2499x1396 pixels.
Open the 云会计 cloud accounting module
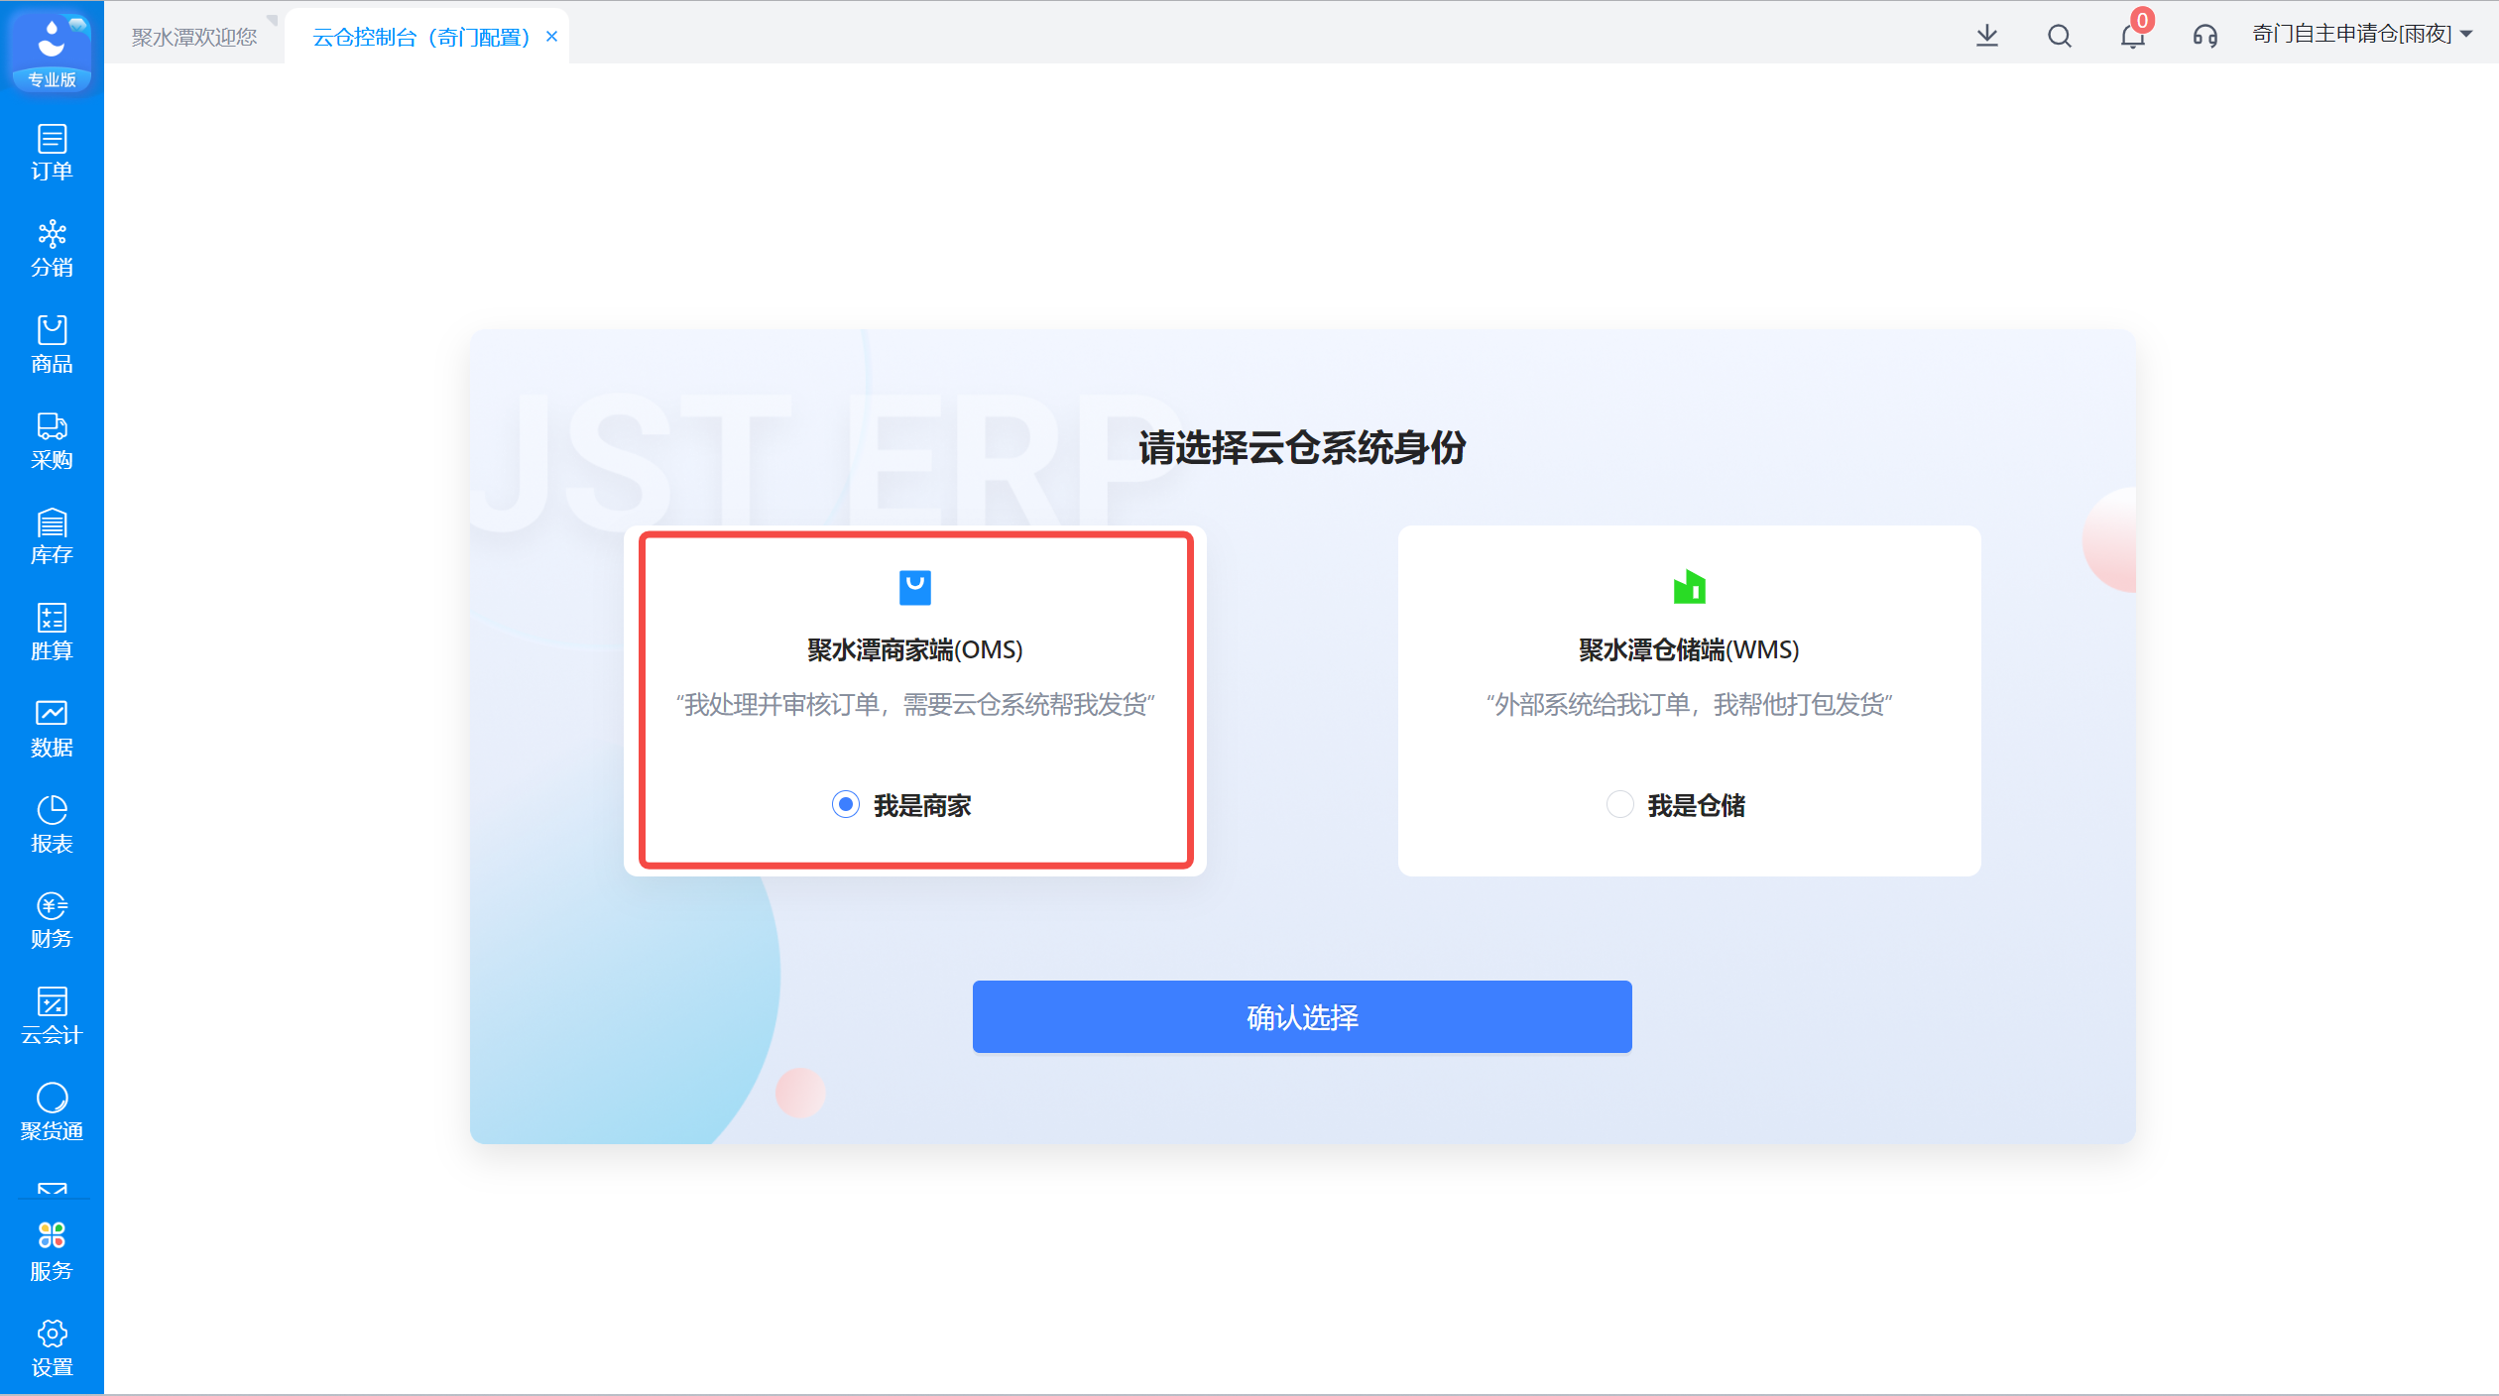point(52,1016)
